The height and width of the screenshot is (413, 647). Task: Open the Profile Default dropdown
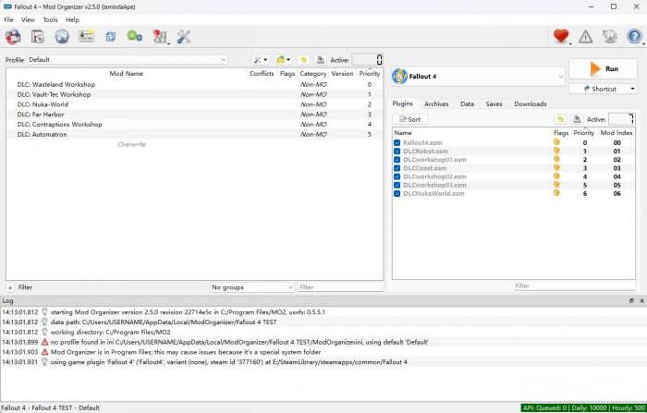coord(128,60)
